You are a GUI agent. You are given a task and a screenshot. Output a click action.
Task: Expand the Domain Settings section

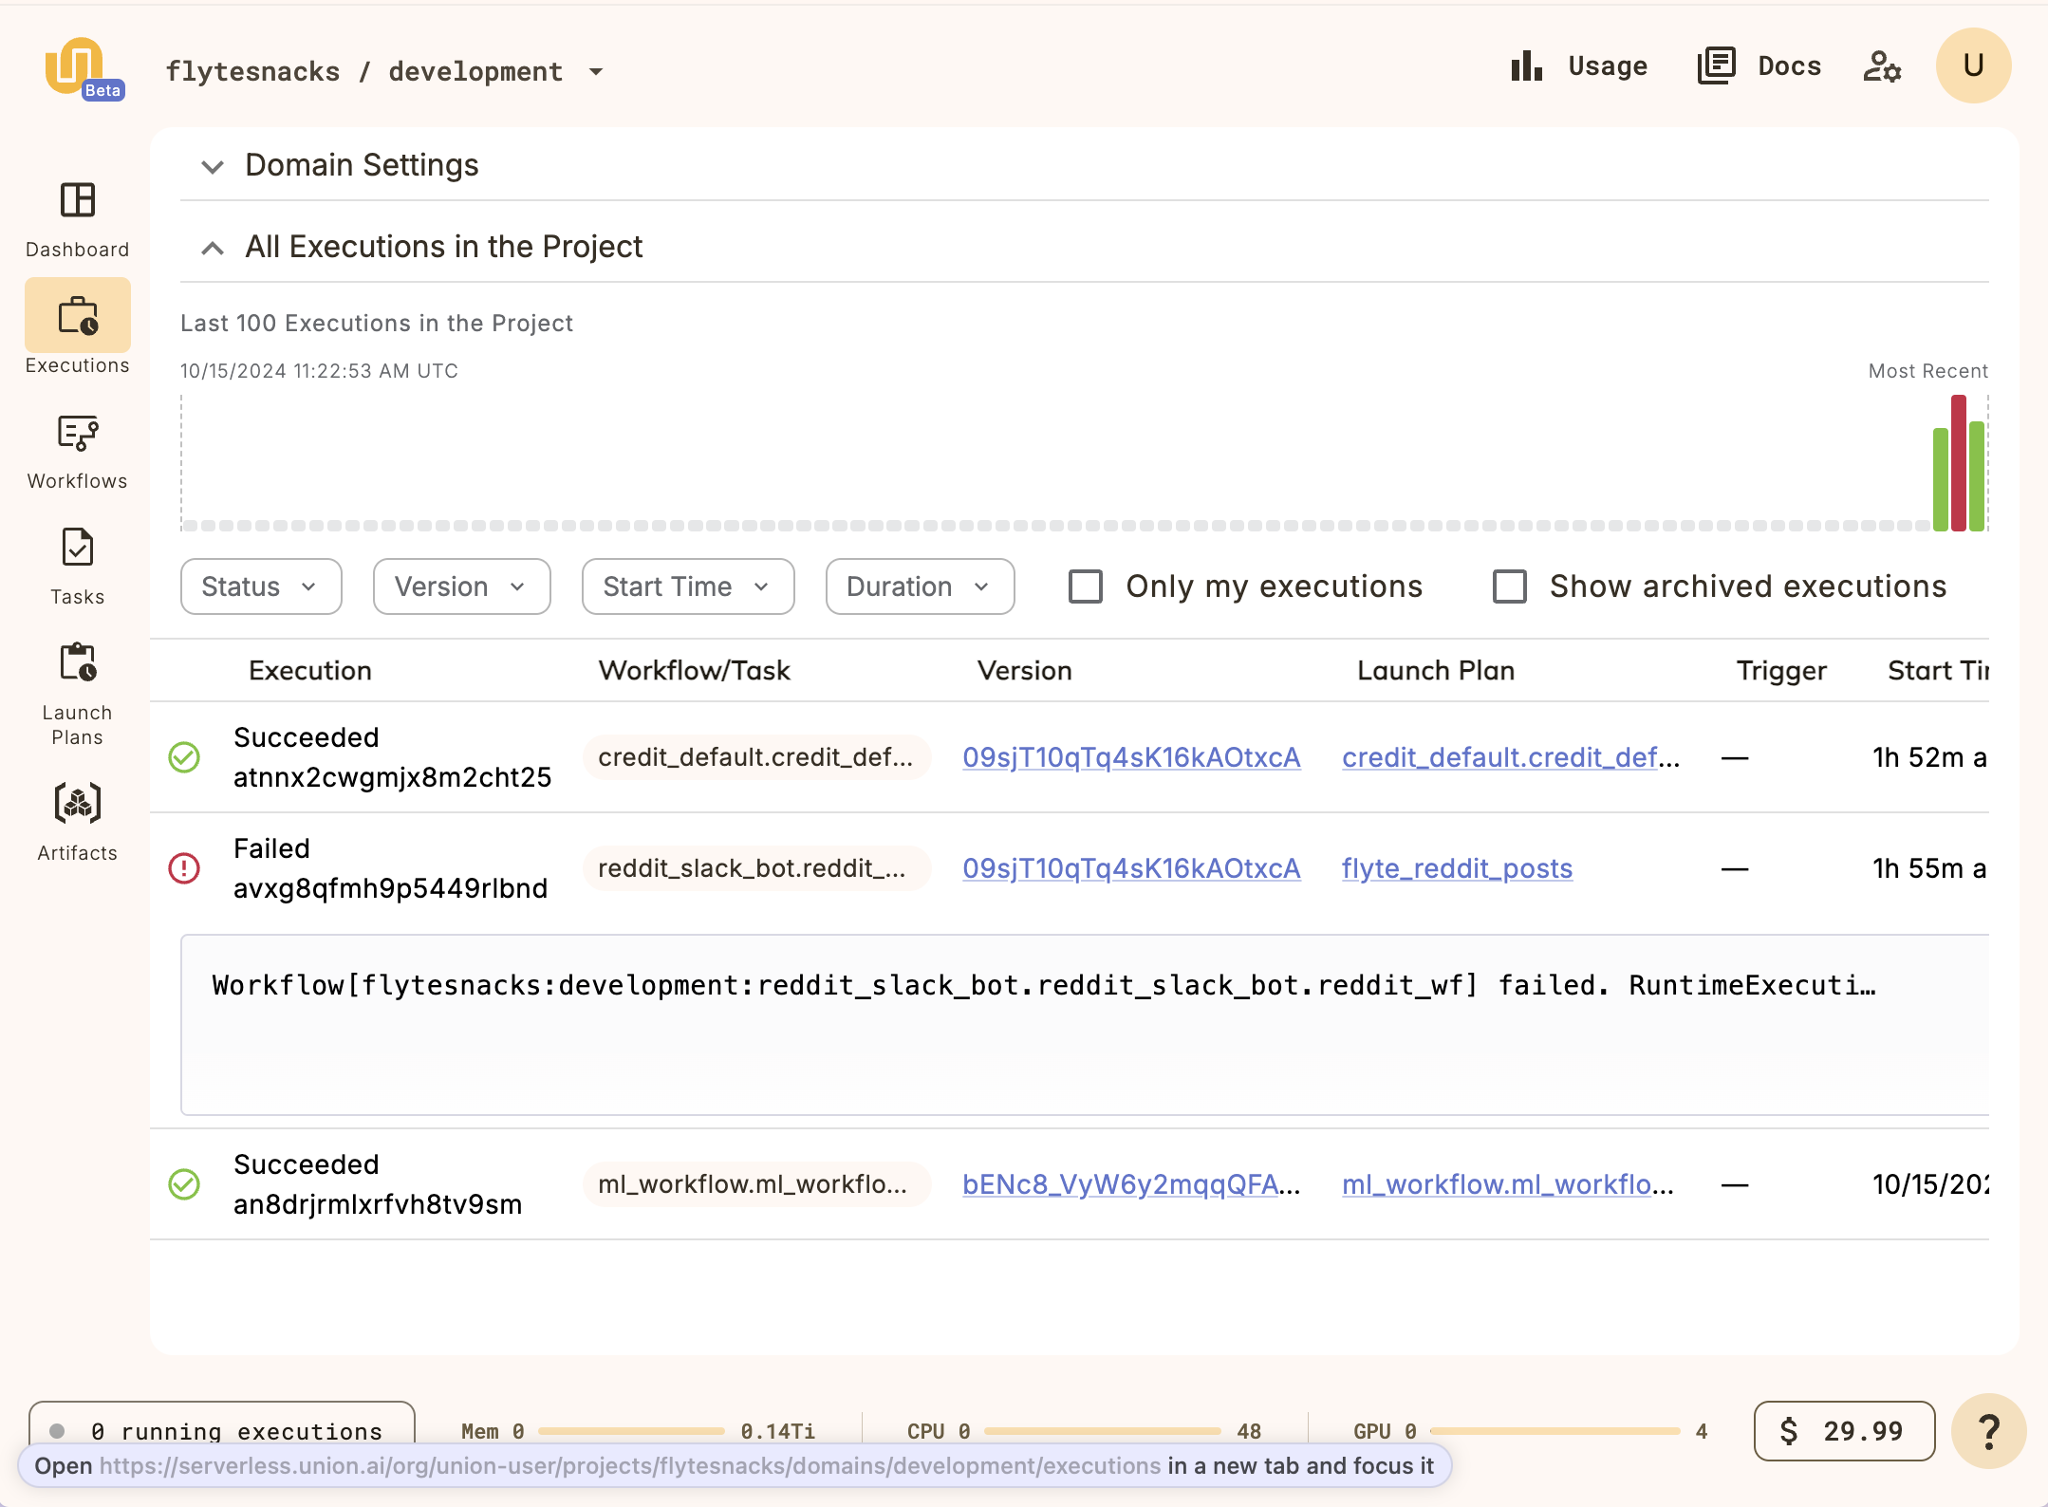click(211, 166)
